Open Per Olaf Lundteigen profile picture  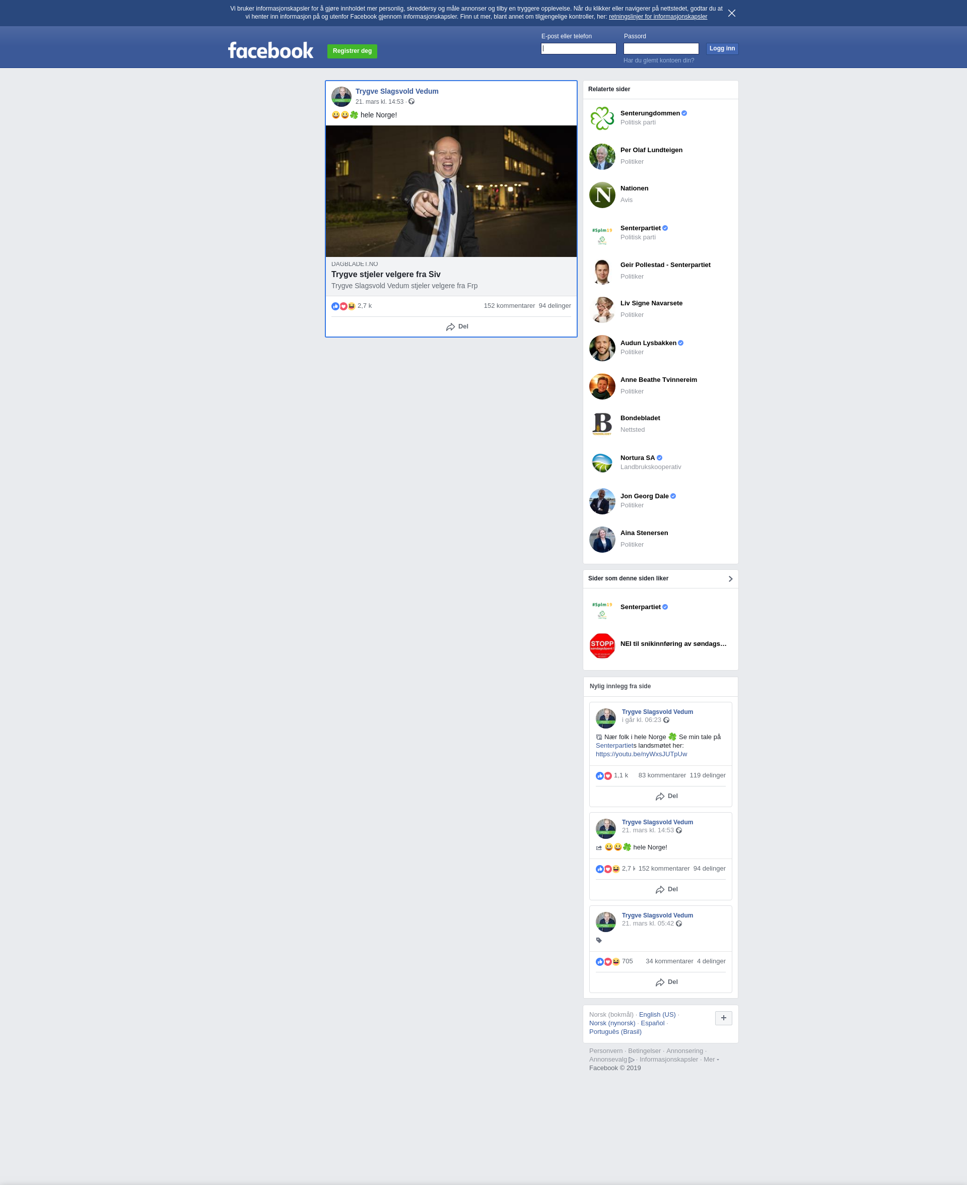tap(602, 157)
